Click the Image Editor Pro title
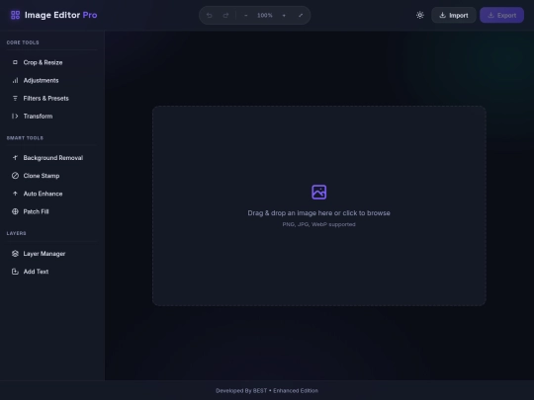The image size is (534, 400). click(x=61, y=15)
